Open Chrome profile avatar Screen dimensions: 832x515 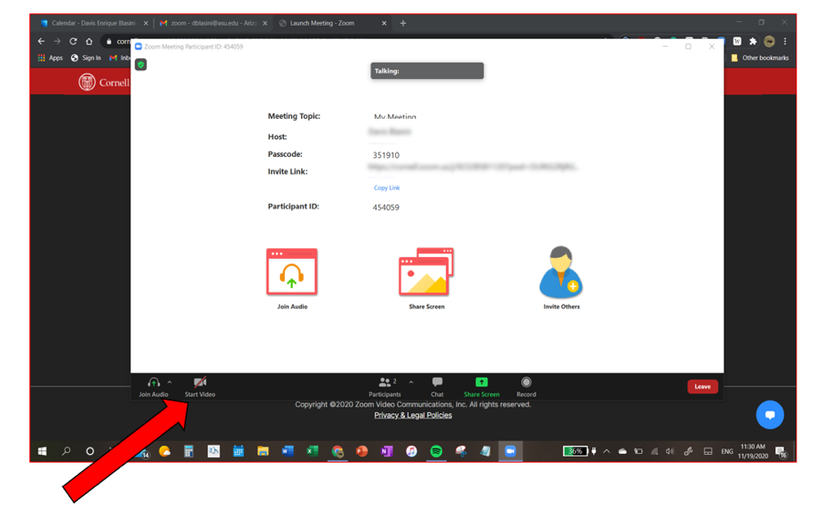tap(769, 42)
